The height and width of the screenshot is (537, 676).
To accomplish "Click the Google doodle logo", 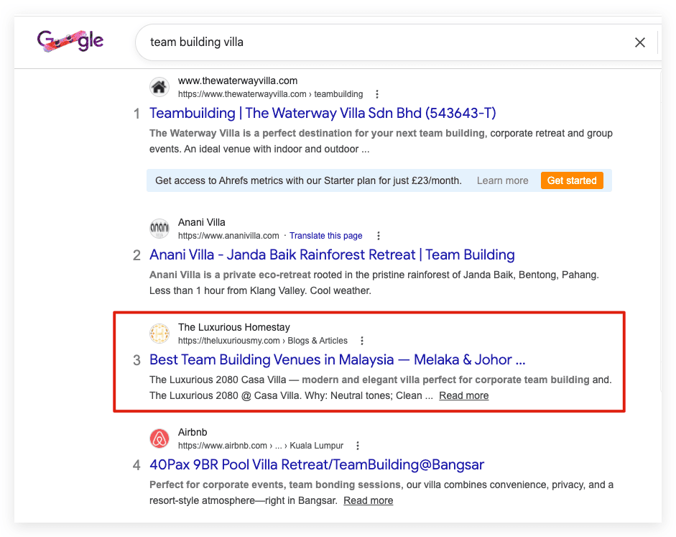I will point(70,42).
